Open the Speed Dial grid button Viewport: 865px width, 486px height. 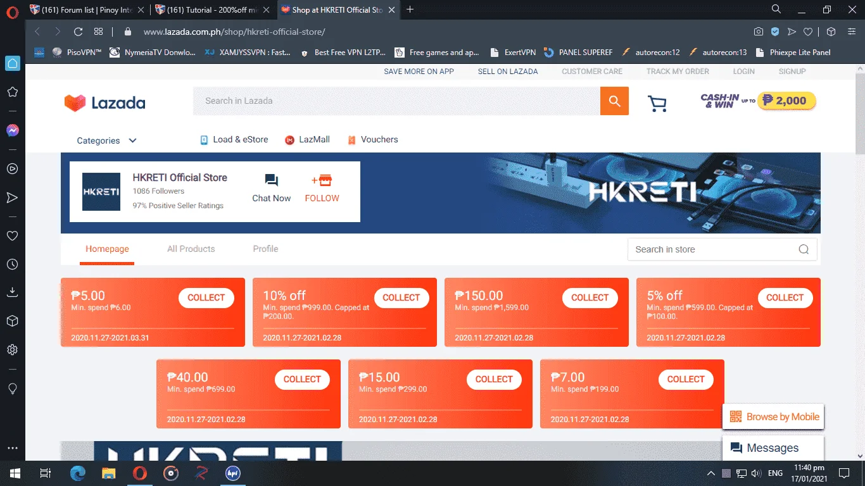(98, 32)
